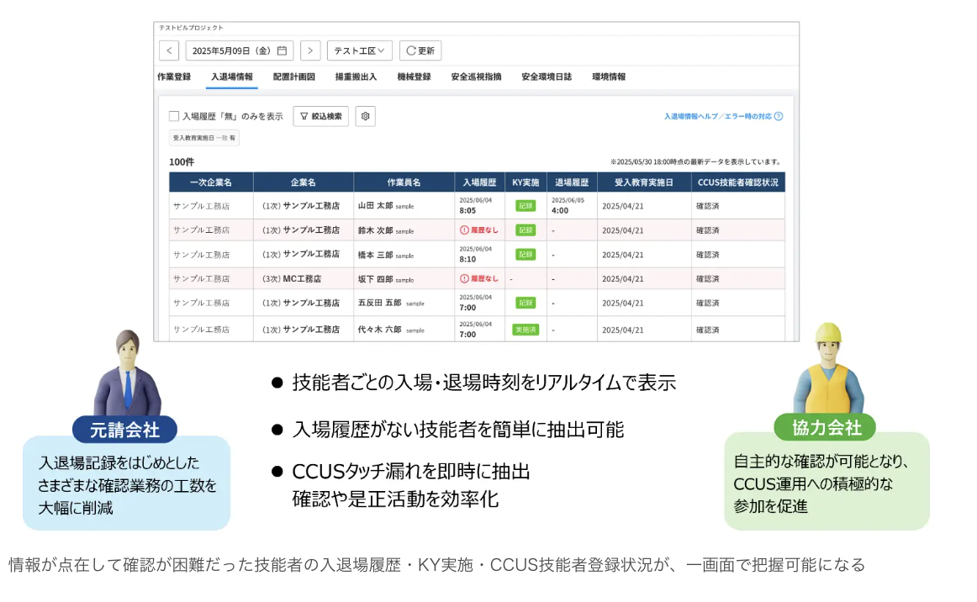
Task: Open the 配置計画図 tab
Action: point(293,77)
